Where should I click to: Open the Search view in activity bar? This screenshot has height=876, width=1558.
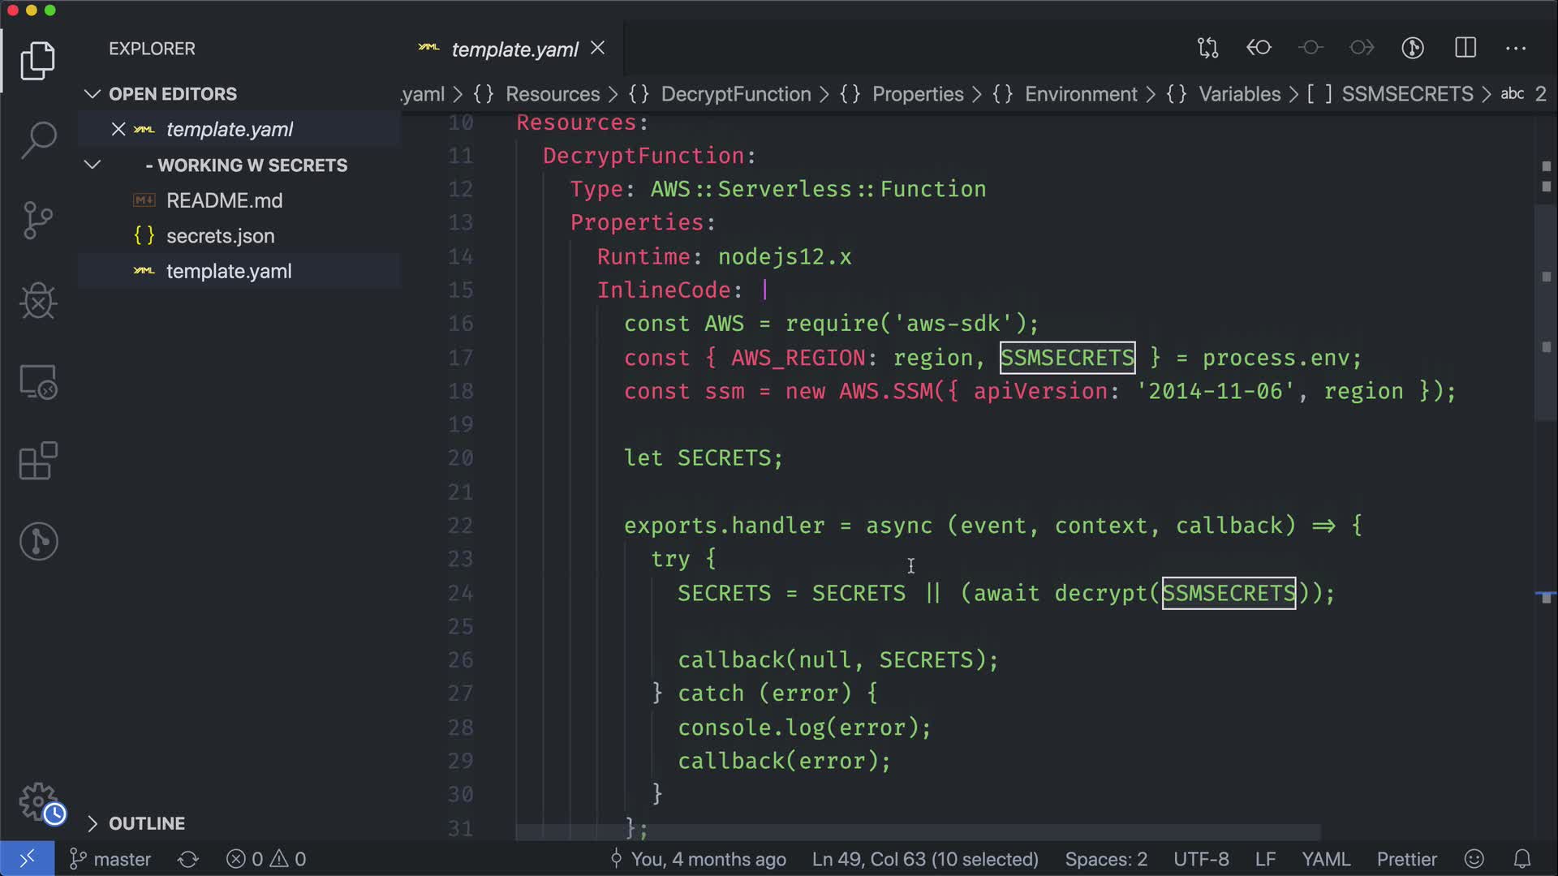38,140
